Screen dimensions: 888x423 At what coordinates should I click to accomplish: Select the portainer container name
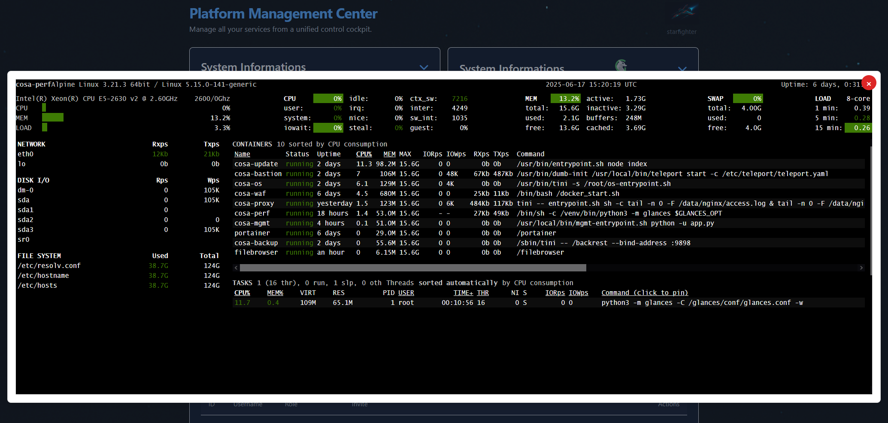pyautogui.click(x=252, y=233)
